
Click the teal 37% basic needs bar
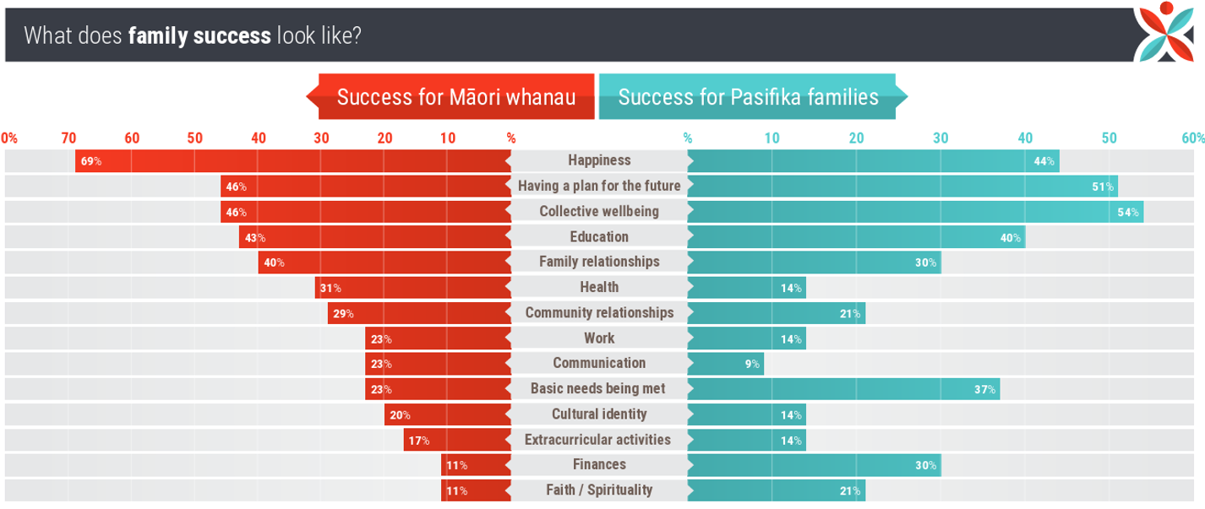[x=842, y=389]
